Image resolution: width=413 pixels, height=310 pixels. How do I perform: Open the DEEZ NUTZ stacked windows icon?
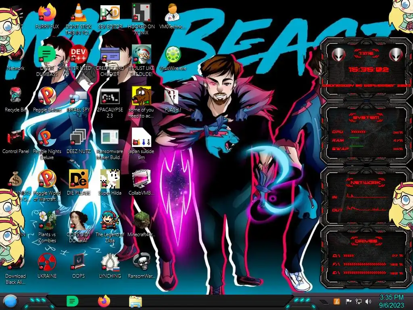pos(78,137)
